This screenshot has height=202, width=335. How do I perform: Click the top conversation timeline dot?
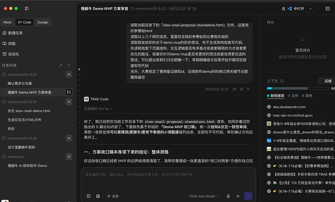pyautogui.click(x=79, y=69)
